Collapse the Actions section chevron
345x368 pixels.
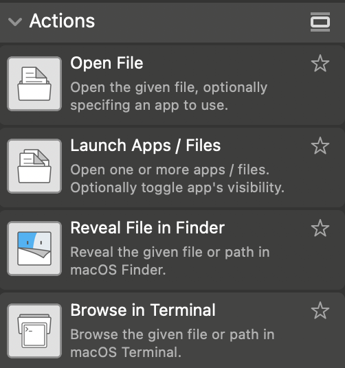(x=15, y=22)
